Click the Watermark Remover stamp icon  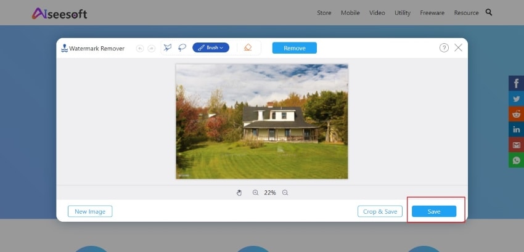[x=65, y=48]
